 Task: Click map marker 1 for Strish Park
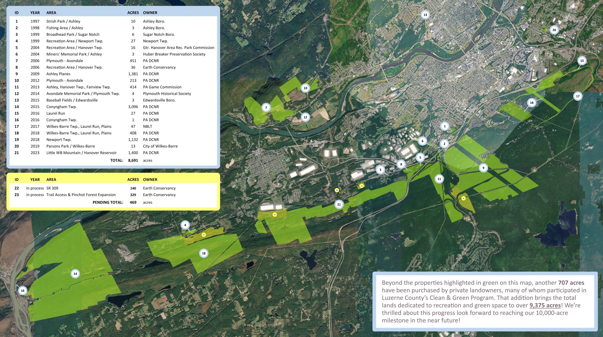coord(444,126)
